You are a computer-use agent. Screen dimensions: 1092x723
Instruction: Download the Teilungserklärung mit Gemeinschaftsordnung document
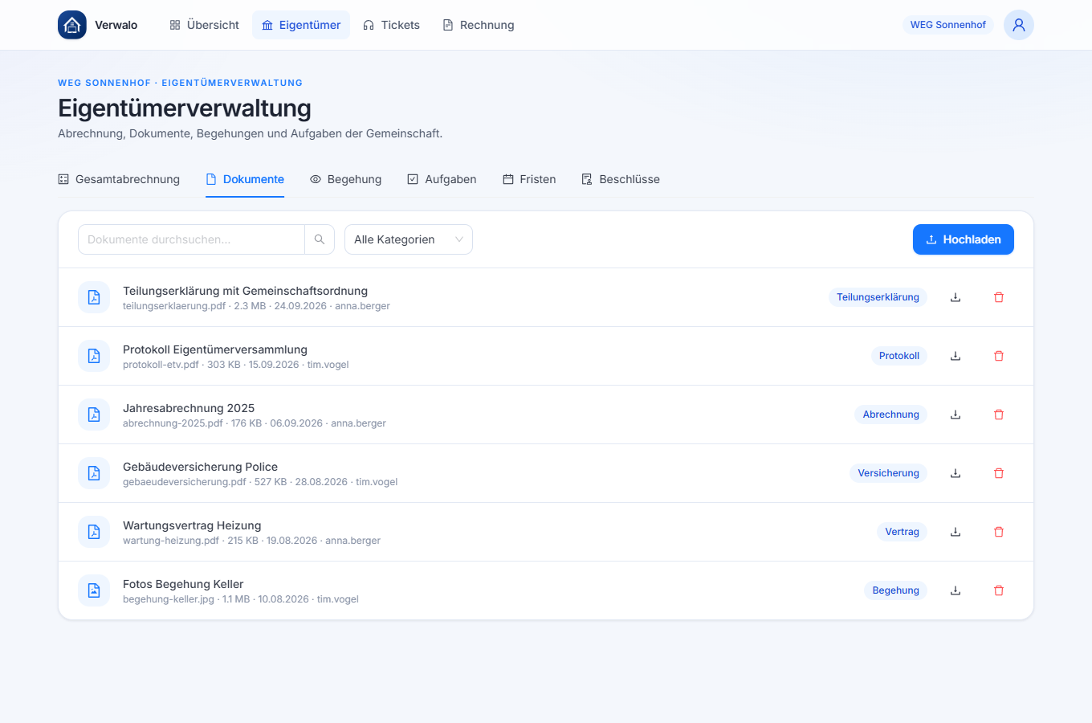955,297
